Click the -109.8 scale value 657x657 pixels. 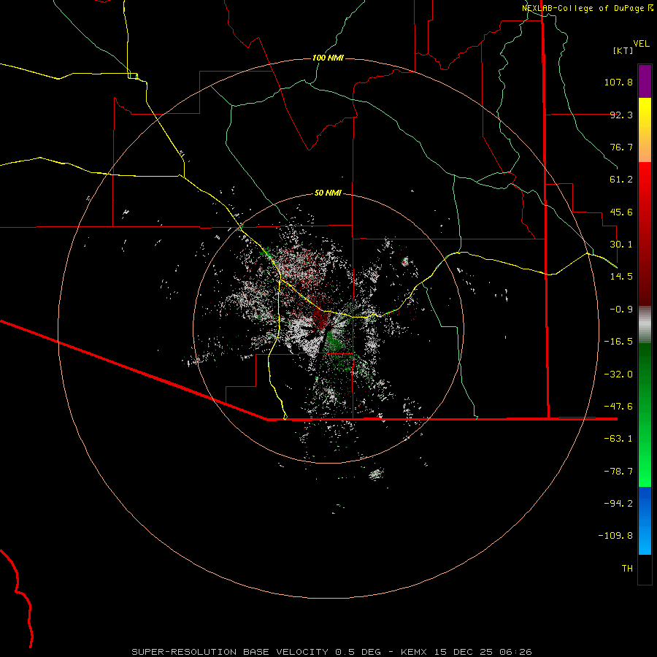615,536
